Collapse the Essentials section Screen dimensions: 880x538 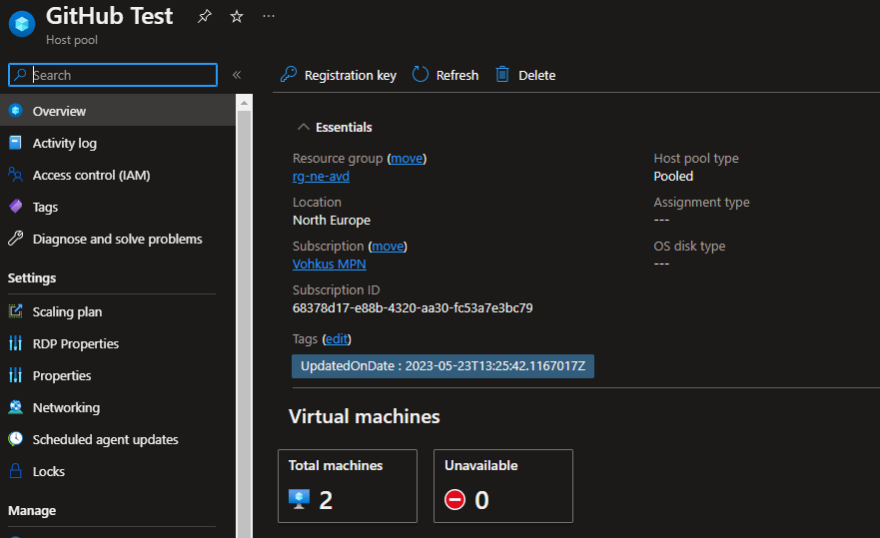point(304,128)
